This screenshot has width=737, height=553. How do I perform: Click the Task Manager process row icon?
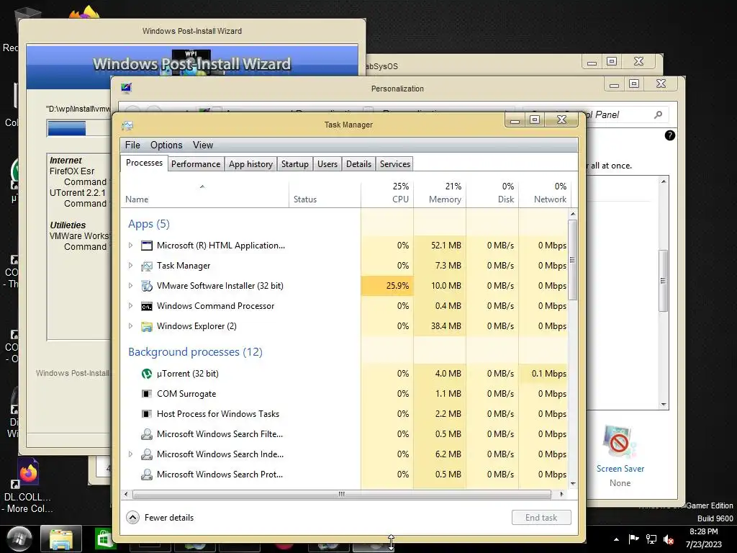pyautogui.click(x=147, y=266)
